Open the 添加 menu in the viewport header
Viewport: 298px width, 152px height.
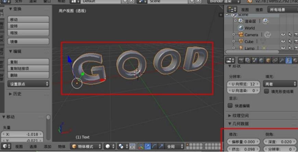click(48, 147)
